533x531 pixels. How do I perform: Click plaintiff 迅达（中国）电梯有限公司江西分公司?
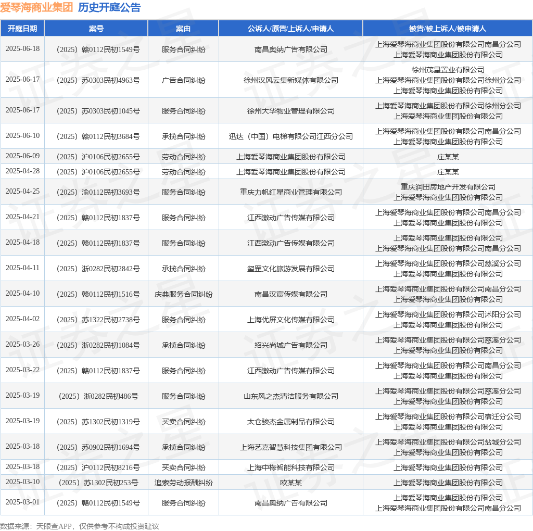click(x=291, y=136)
